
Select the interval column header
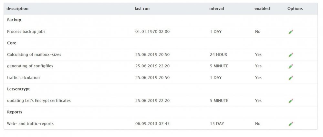[216, 9]
